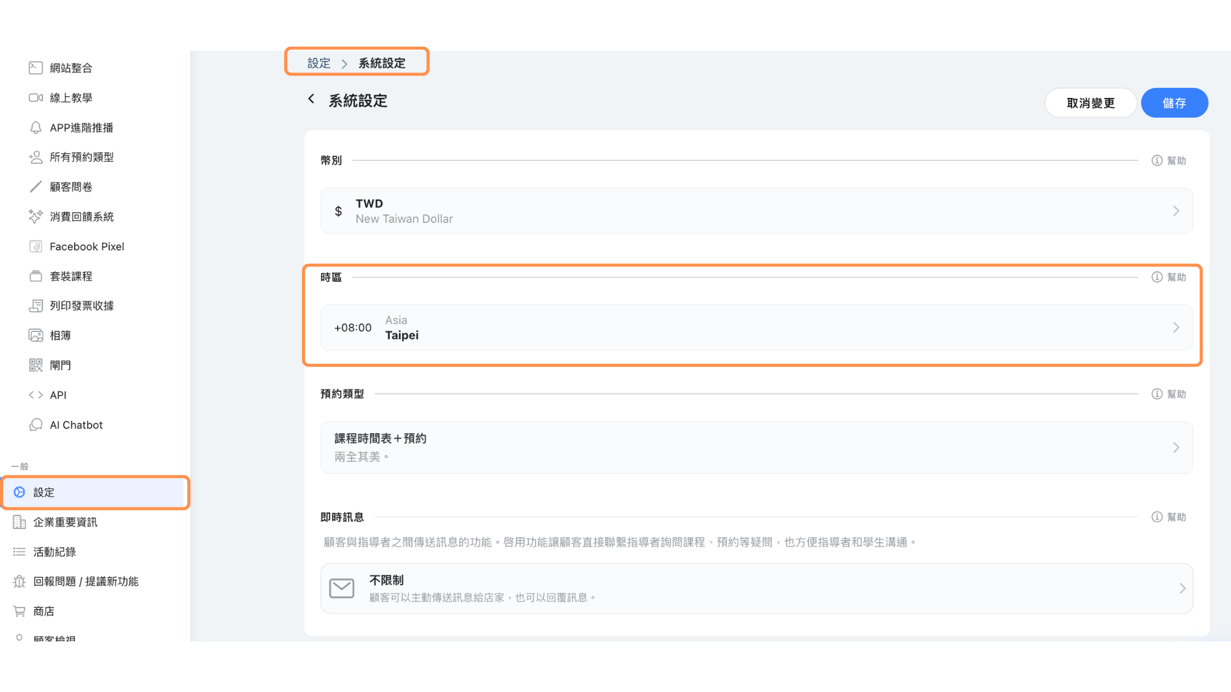Click the 線上教學 video camera icon

pyautogui.click(x=36, y=97)
